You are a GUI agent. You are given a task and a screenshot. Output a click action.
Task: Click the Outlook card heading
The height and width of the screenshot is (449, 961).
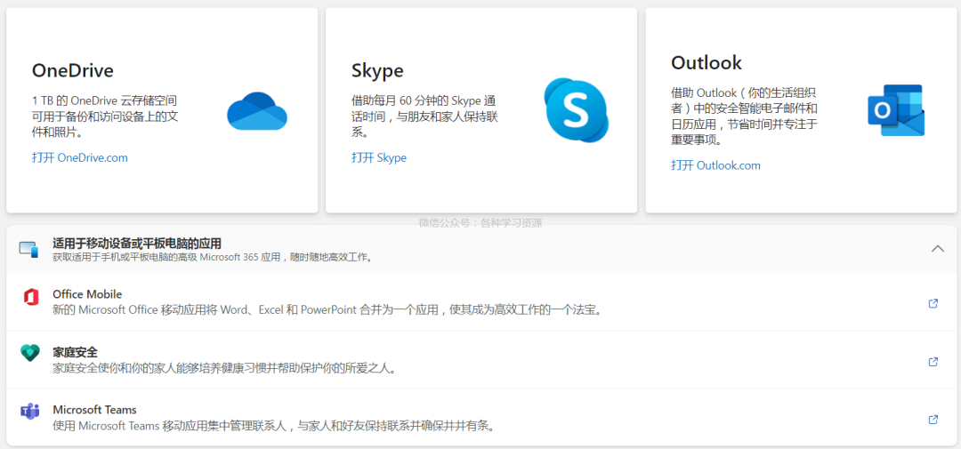pyautogui.click(x=707, y=62)
